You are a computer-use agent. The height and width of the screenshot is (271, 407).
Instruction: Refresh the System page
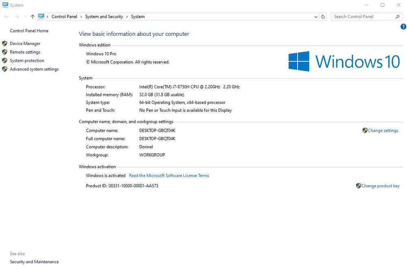point(323,17)
